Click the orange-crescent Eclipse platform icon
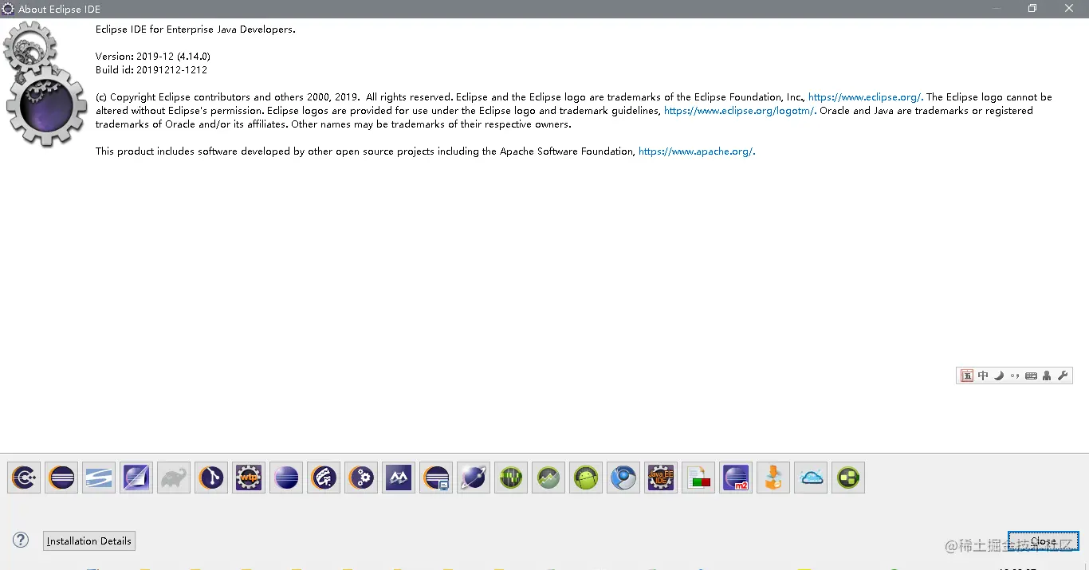 coord(61,478)
